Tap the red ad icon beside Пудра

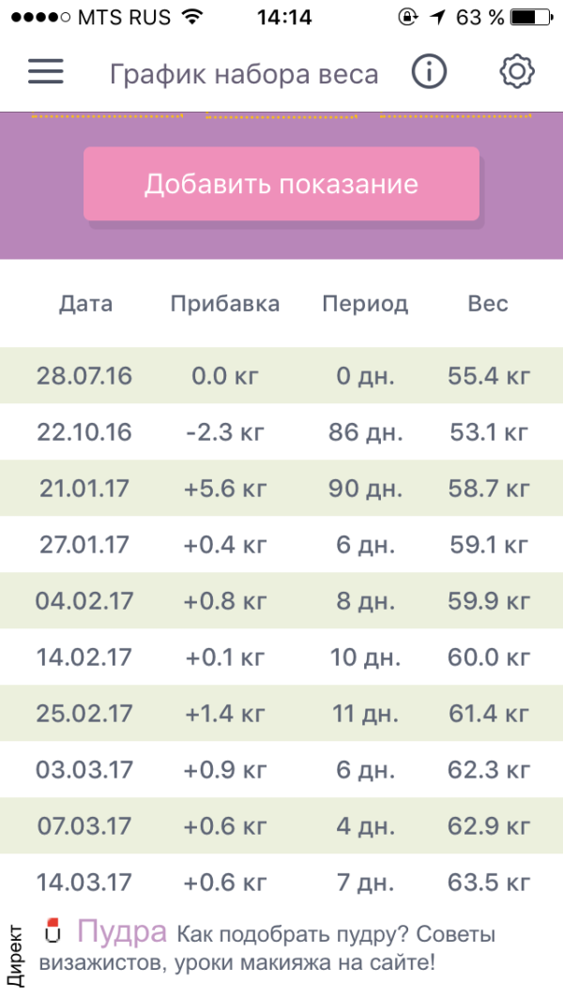[53, 931]
